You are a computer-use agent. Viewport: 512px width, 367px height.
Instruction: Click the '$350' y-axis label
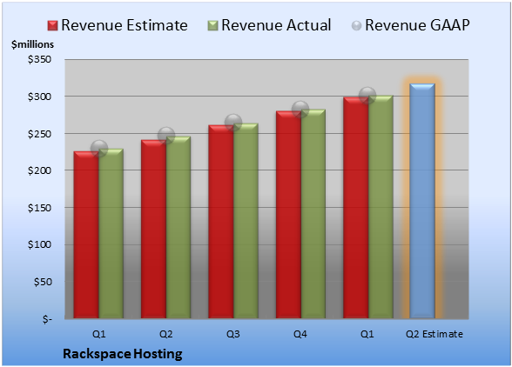coord(39,59)
